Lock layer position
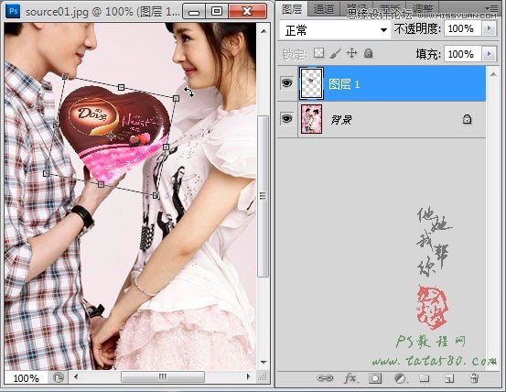 [351, 53]
